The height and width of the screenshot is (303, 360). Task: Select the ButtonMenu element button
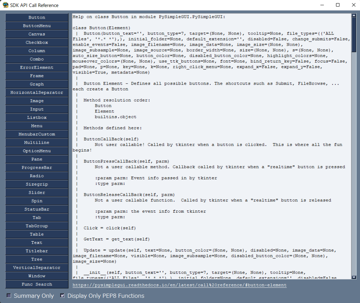pos(37,26)
